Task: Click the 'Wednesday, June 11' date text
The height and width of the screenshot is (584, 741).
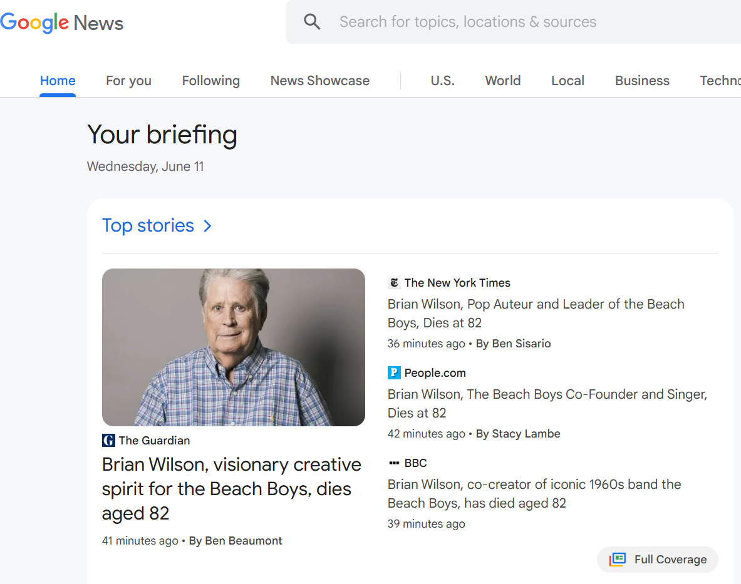Action: coord(145,166)
